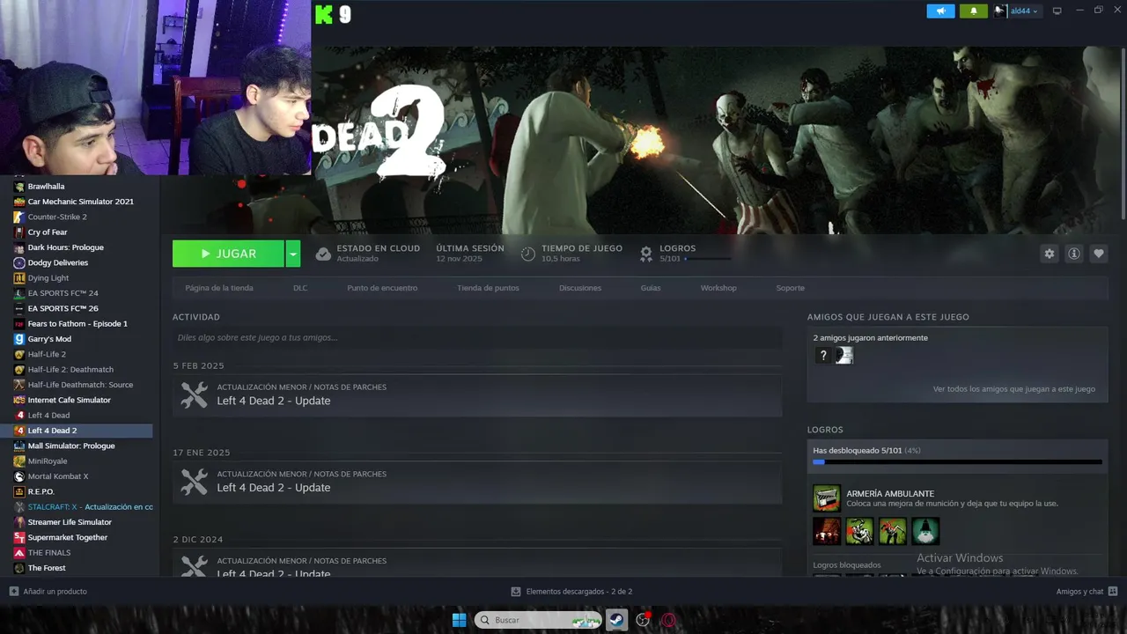Select Counter-Strike 2 in the library

[57, 217]
